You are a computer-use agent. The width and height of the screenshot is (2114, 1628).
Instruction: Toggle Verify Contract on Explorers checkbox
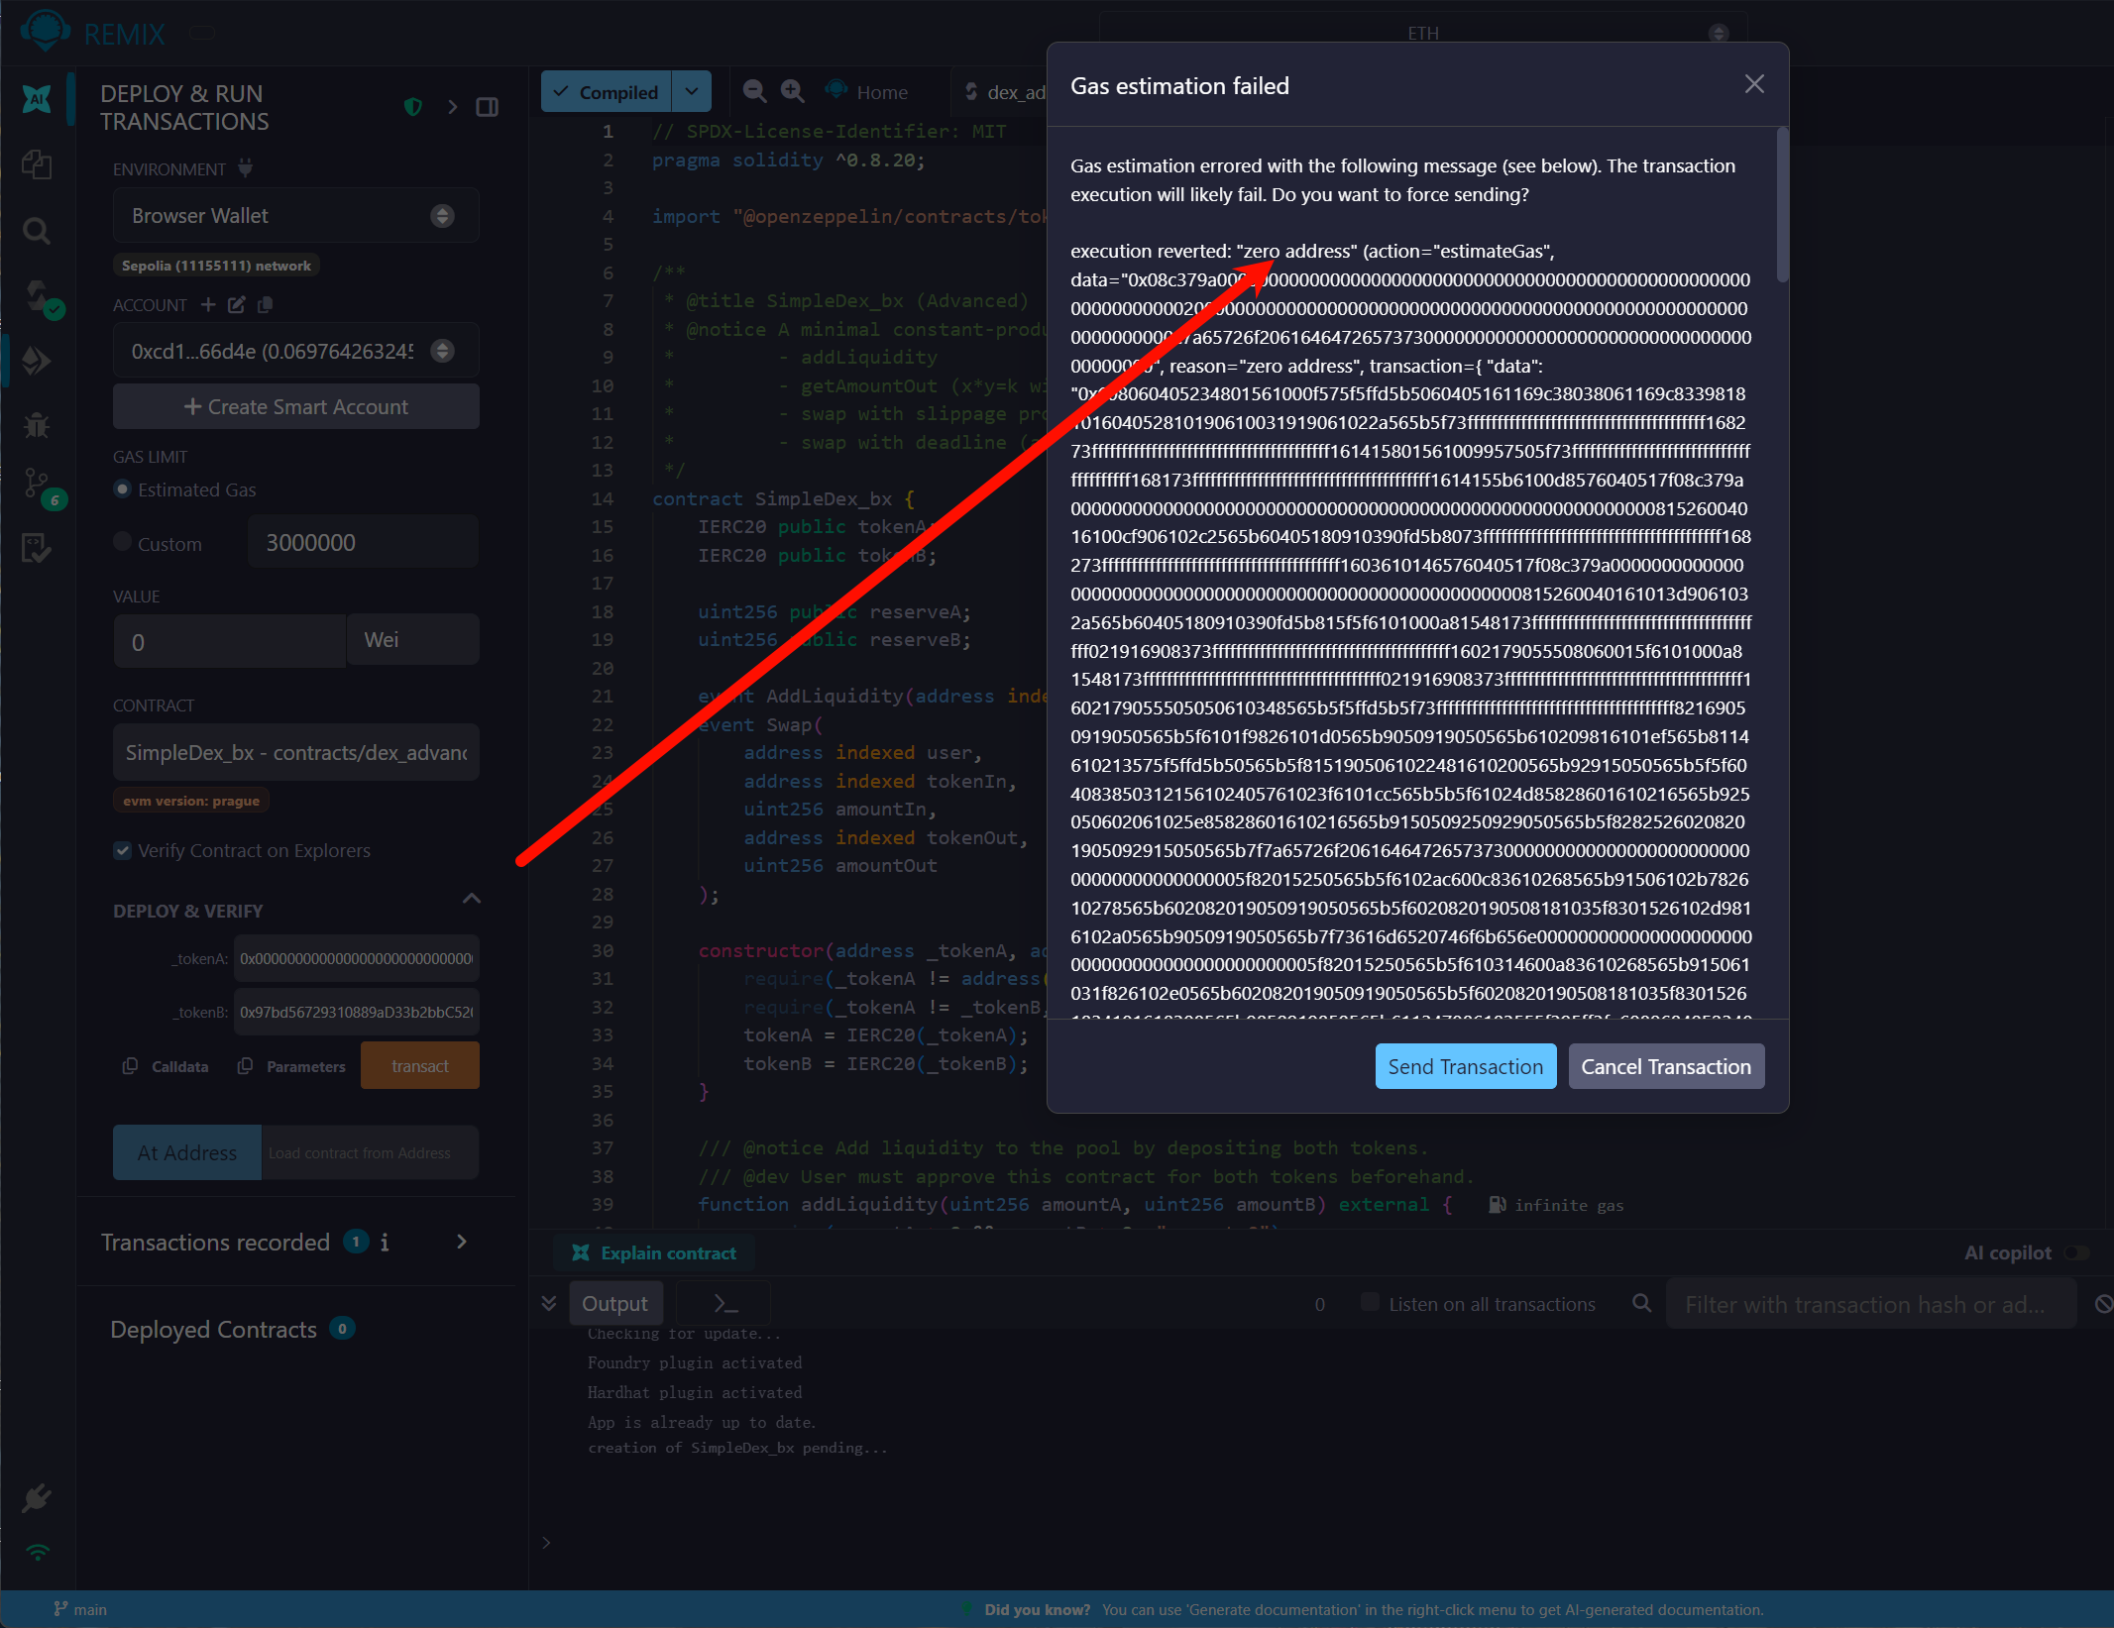point(123,850)
